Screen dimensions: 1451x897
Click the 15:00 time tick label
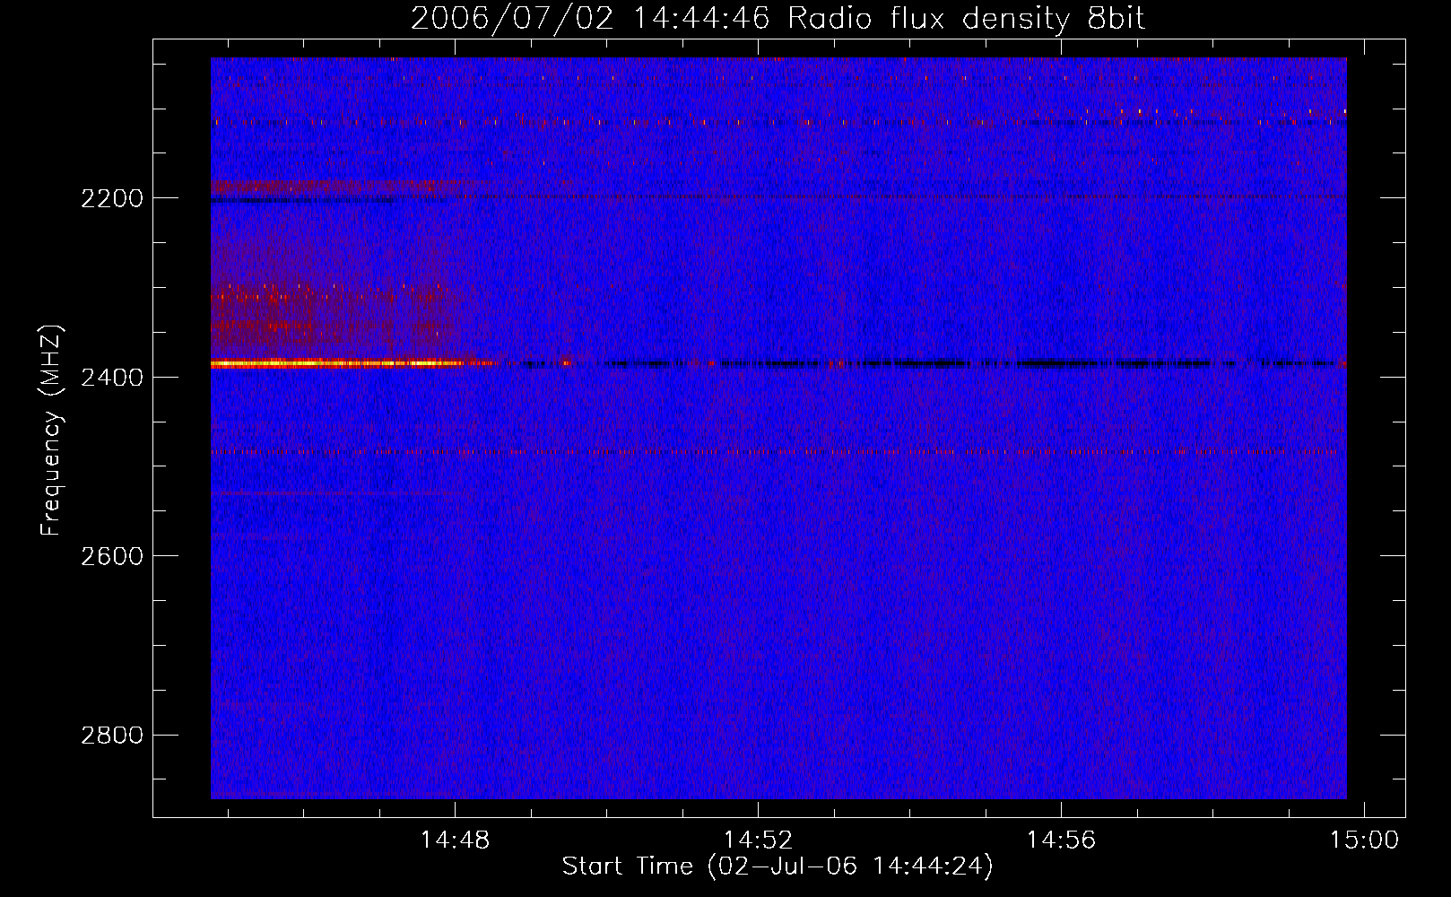pos(1364,840)
